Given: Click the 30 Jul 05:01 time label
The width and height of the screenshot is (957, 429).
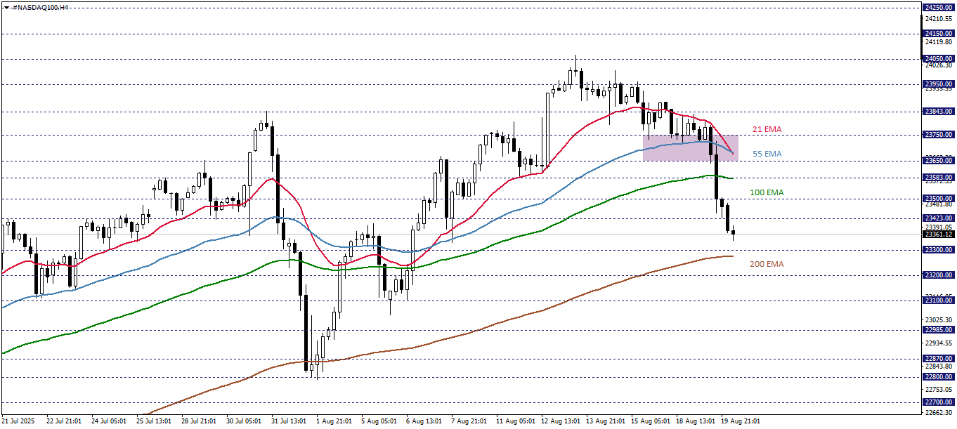Looking at the screenshot, I should (243, 421).
